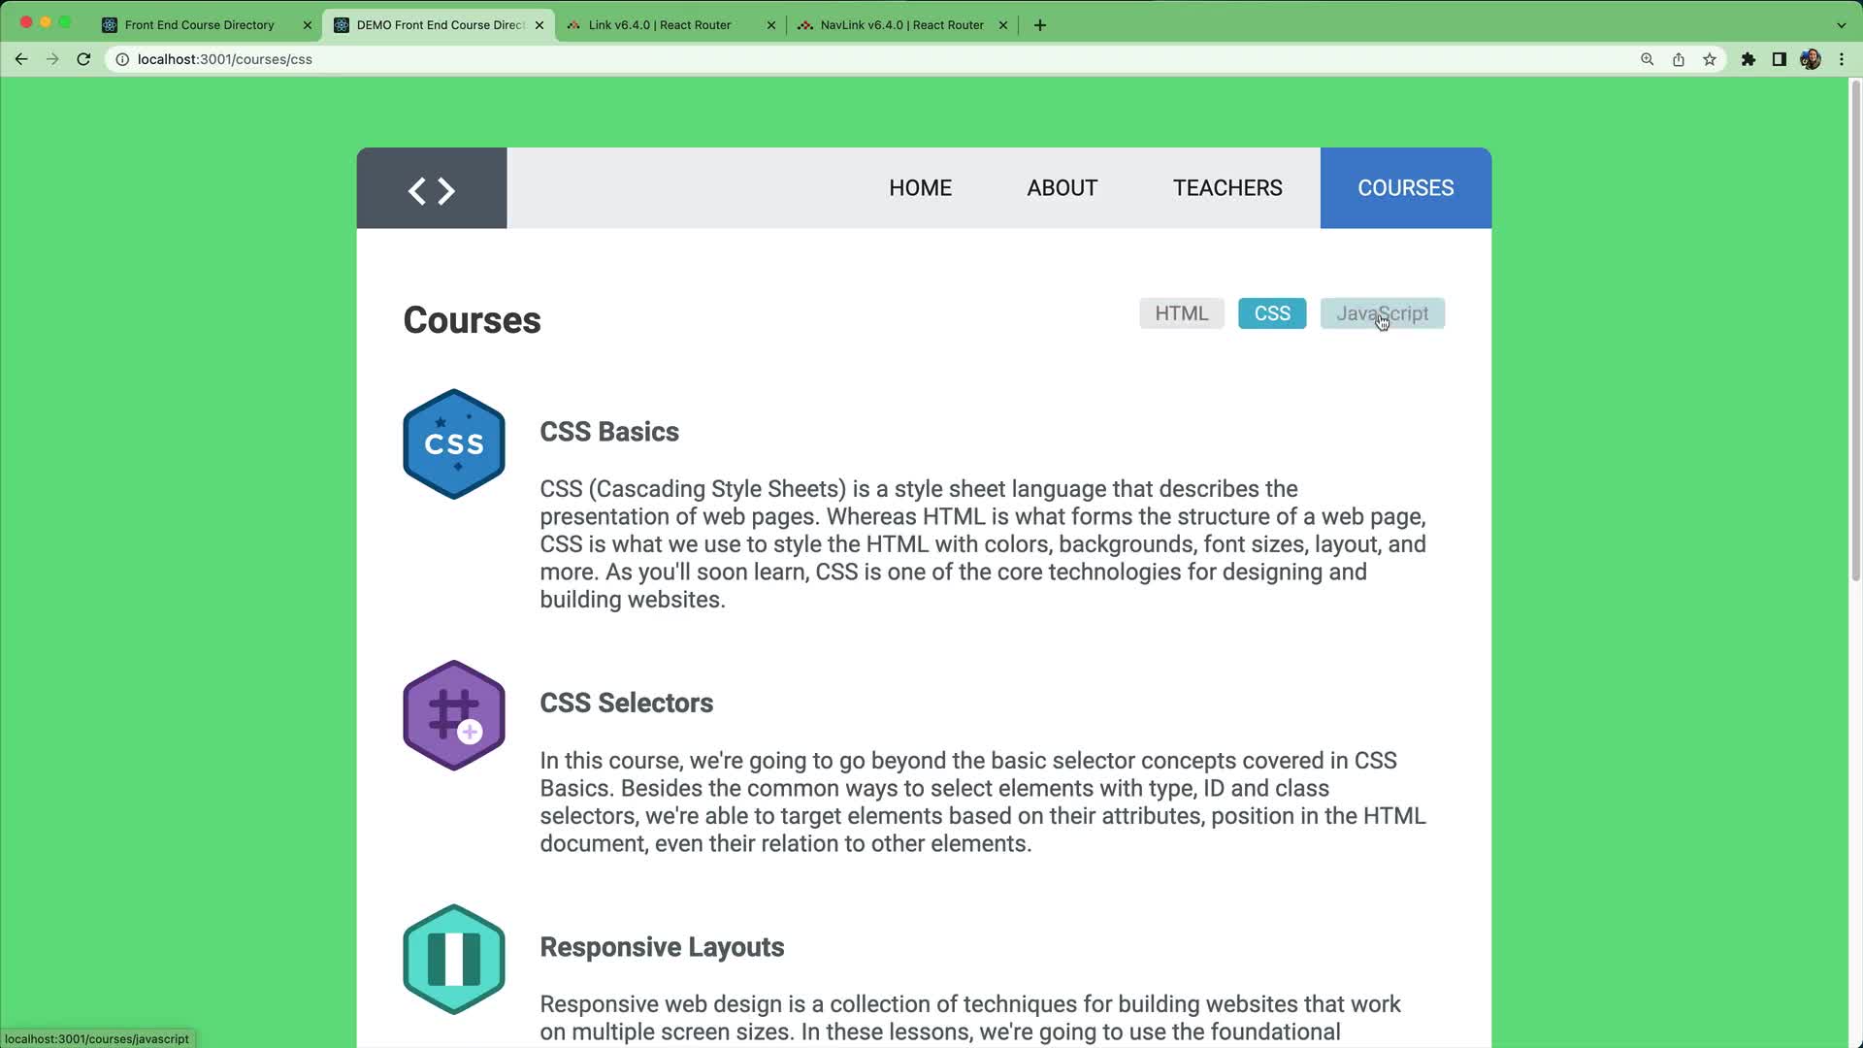
Task: Bookmark the page with the star icon
Action: (1709, 59)
